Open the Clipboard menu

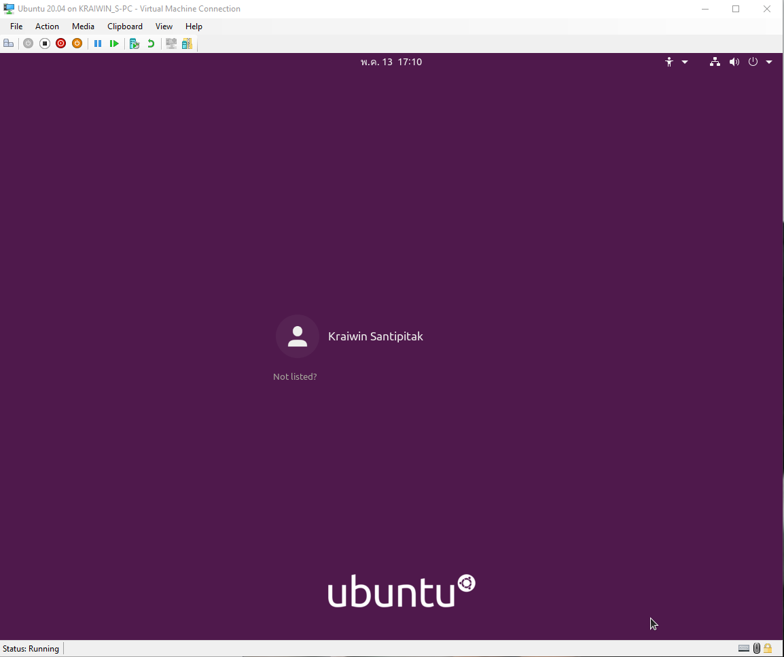tap(125, 26)
